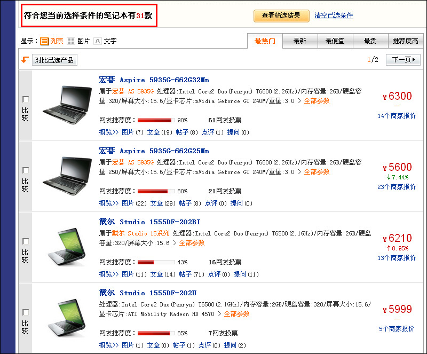The image size is (427, 354).
Task: Switch to list view icon 列表
Action: 44,41
